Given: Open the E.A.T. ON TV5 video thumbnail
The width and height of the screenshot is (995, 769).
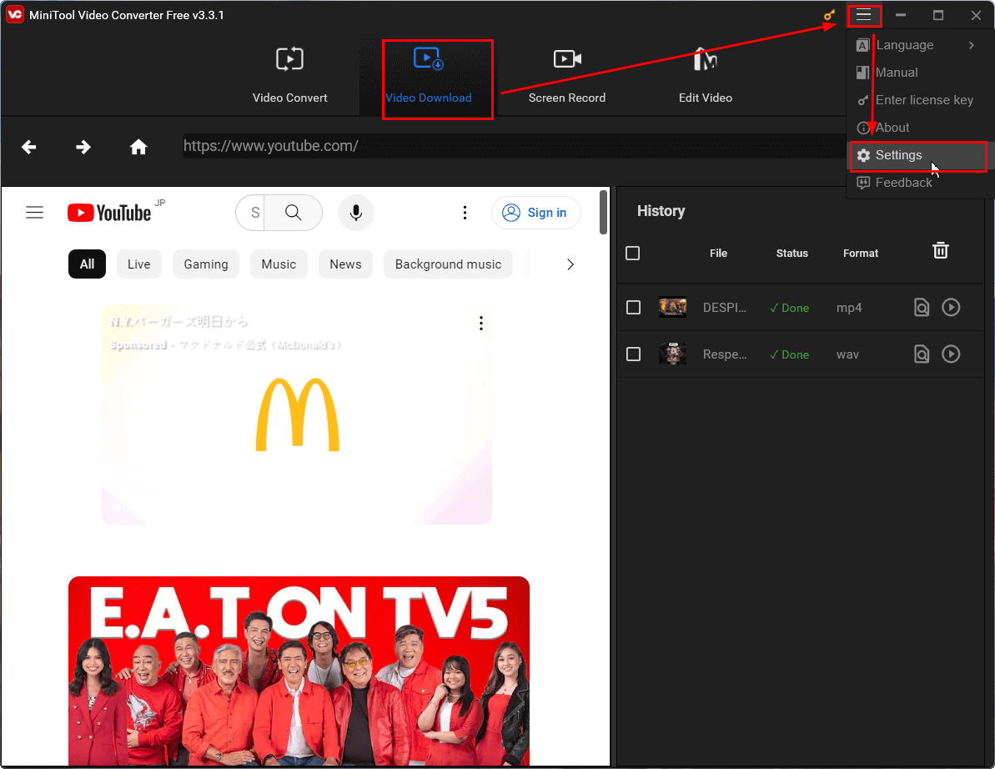Looking at the screenshot, I should 299,671.
